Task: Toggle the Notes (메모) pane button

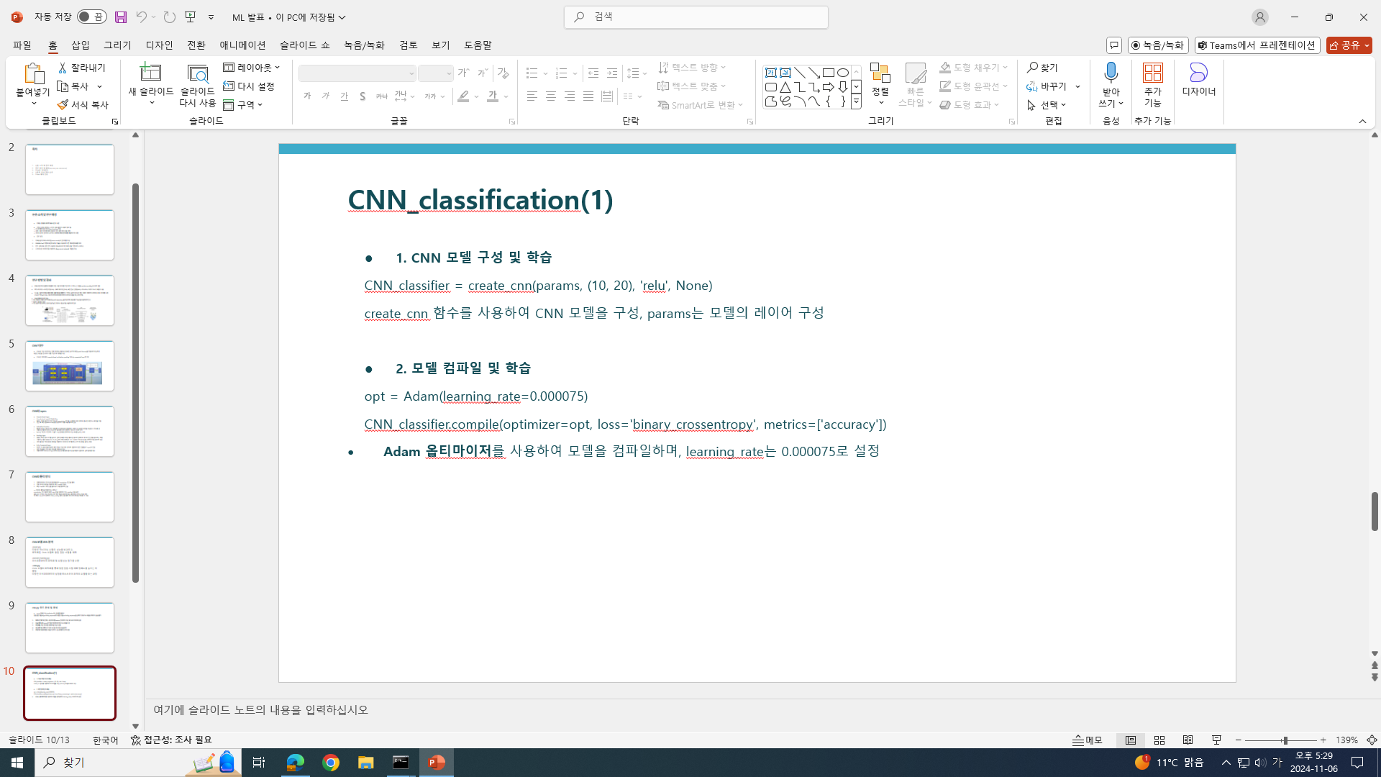Action: click(x=1088, y=740)
